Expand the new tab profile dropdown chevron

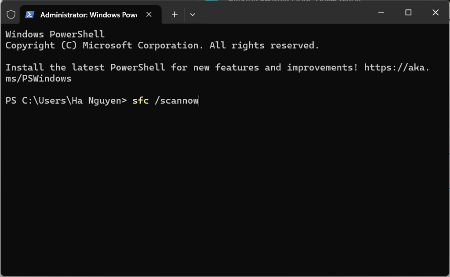click(x=192, y=15)
